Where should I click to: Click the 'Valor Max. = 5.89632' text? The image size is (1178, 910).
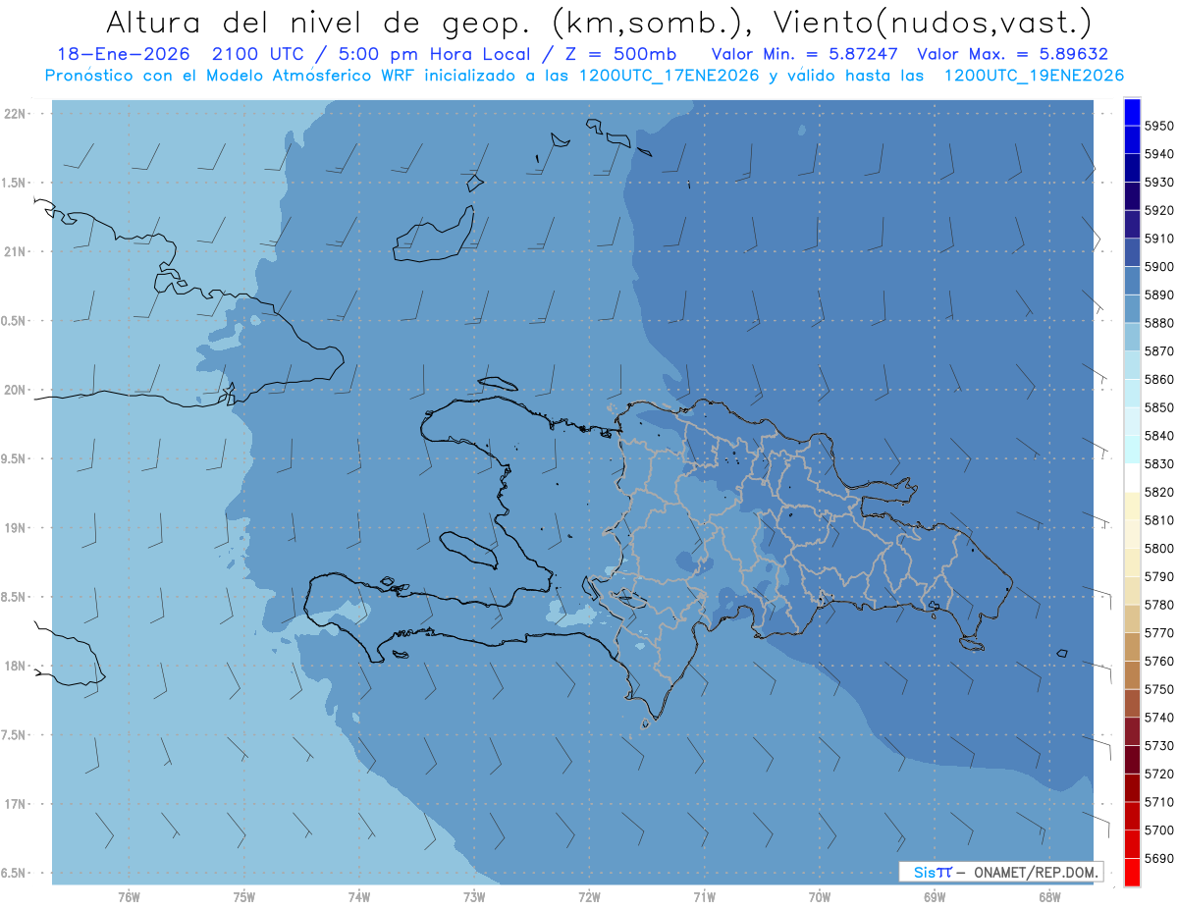click(x=1012, y=54)
